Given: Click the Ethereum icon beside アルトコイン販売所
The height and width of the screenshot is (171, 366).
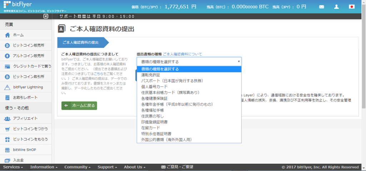Looking at the screenshot, I should [x=8, y=56].
